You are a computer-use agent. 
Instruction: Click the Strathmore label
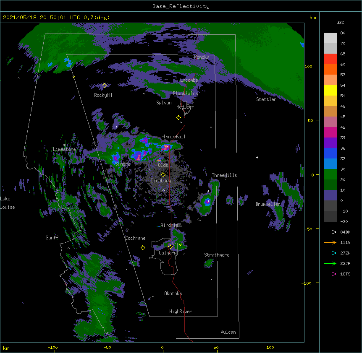(x=217, y=255)
